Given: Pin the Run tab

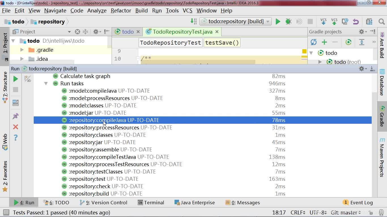Looking at the screenshot, I should pyautogui.click(x=16, y=116).
